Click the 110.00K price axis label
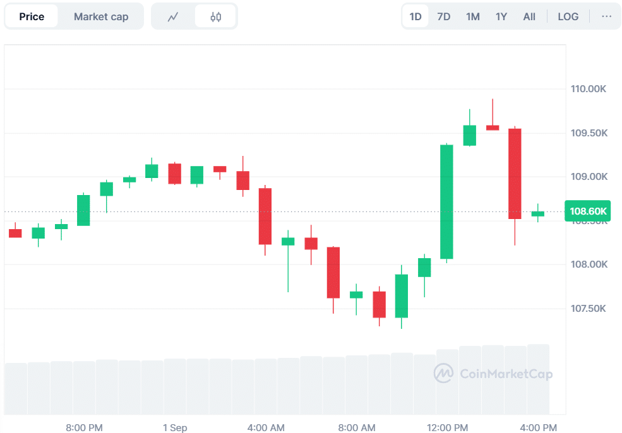 point(589,90)
